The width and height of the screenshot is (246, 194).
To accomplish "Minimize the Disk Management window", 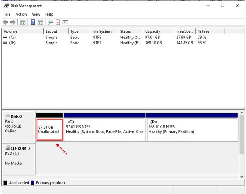I will pos(208,6).
